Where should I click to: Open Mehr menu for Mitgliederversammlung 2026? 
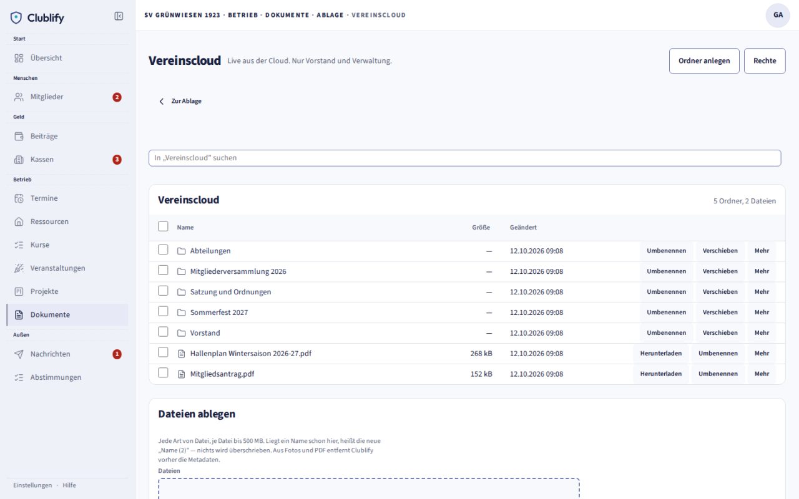[x=762, y=271]
